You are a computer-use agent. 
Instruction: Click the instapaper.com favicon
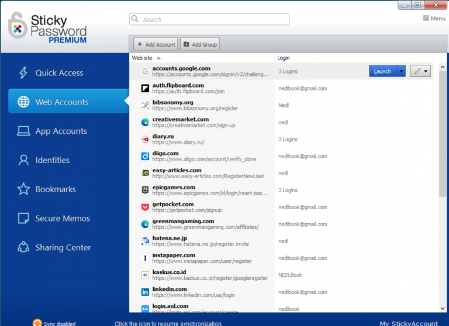[x=145, y=258]
